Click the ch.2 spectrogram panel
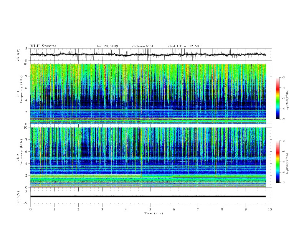Screen dimensions: 304x235 pyautogui.click(x=148, y=157)
